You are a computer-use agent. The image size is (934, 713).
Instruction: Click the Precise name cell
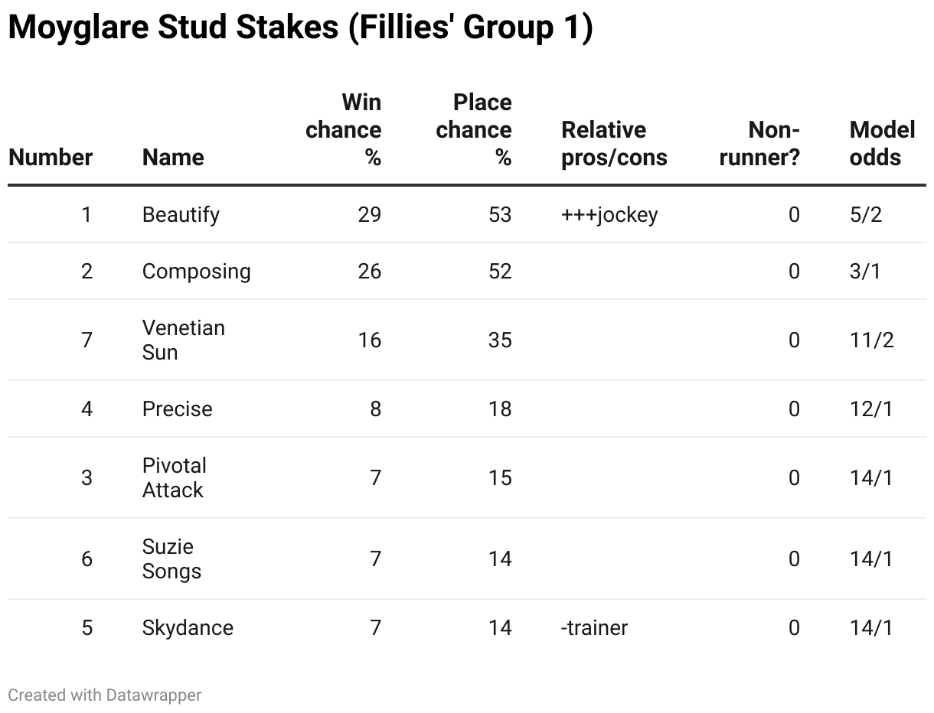coord(178,409)
